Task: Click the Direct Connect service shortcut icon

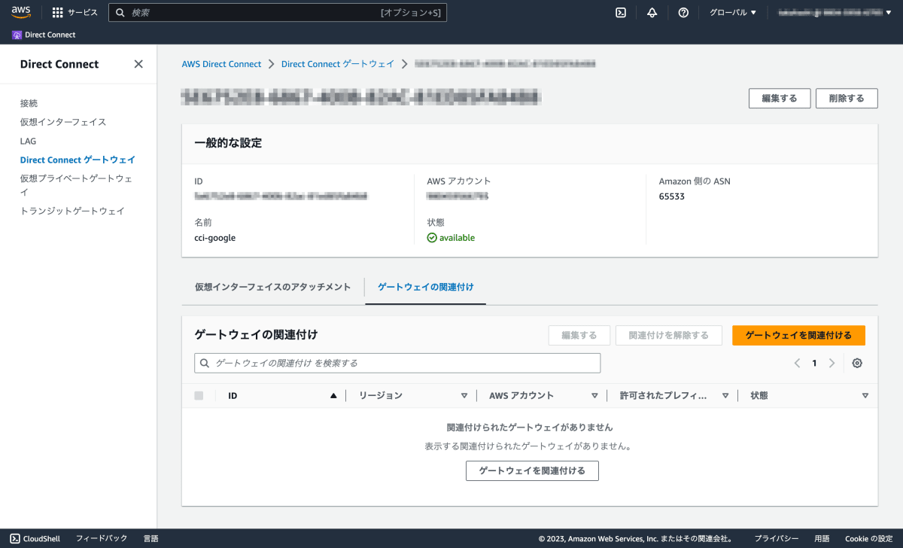Action: pyautogui.click(x=17, y=35)
